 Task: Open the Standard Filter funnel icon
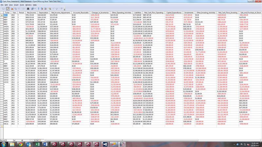(57, 9)
